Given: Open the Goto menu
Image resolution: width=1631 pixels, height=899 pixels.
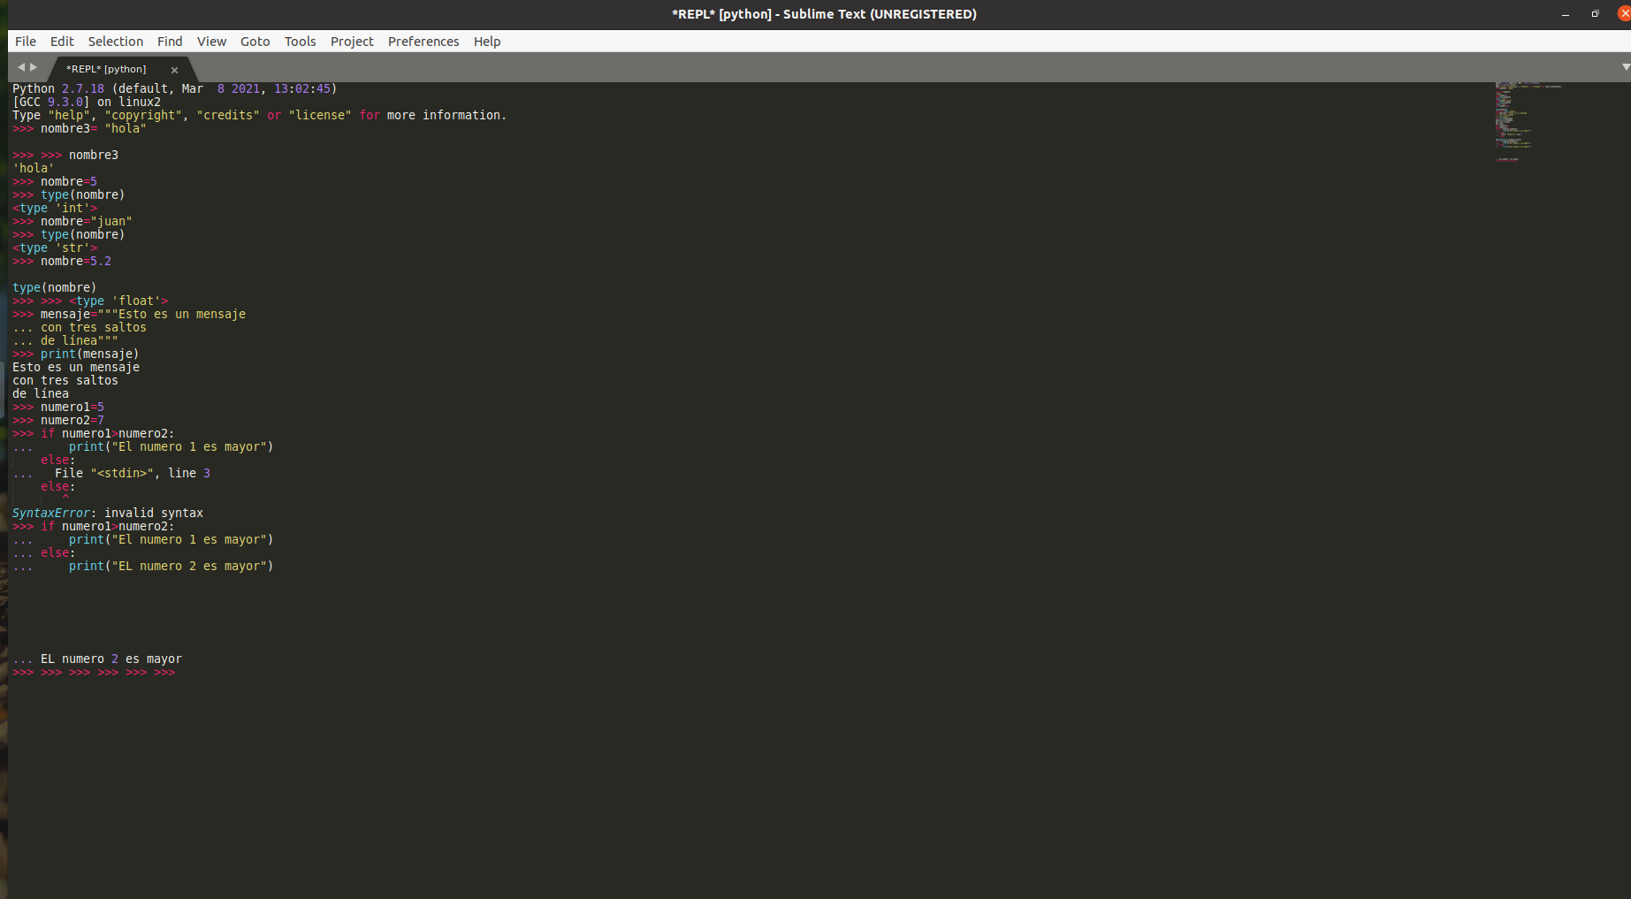Looking at the screenshot, I should [x=255, y=42].
